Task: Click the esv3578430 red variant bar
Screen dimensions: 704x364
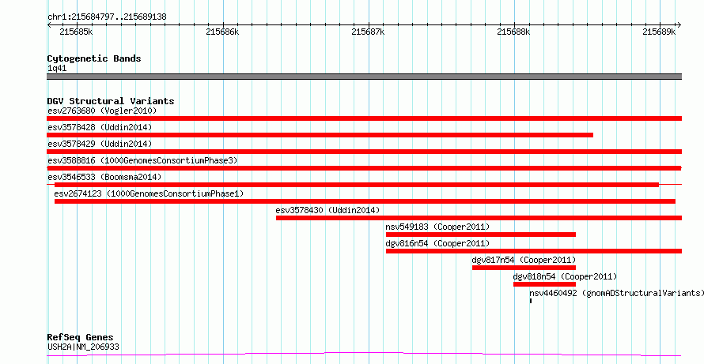Action: 479,218
